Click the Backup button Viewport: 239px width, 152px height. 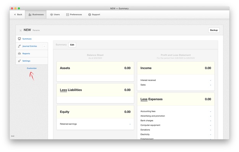[x=214, y=30]
